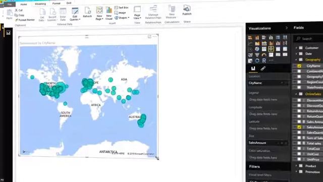Select the stacked area chart visual

click(264, 43)
